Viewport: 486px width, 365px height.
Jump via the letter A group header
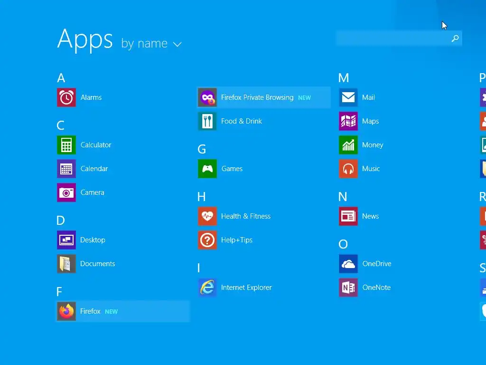tap(61, 78)
